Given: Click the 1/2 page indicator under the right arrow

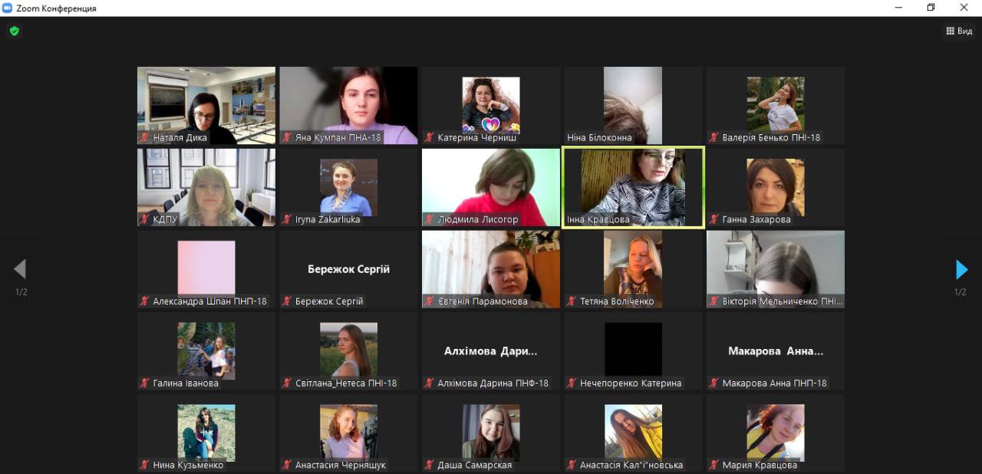Looking at the screenshot, I should (x=961, y=292).
